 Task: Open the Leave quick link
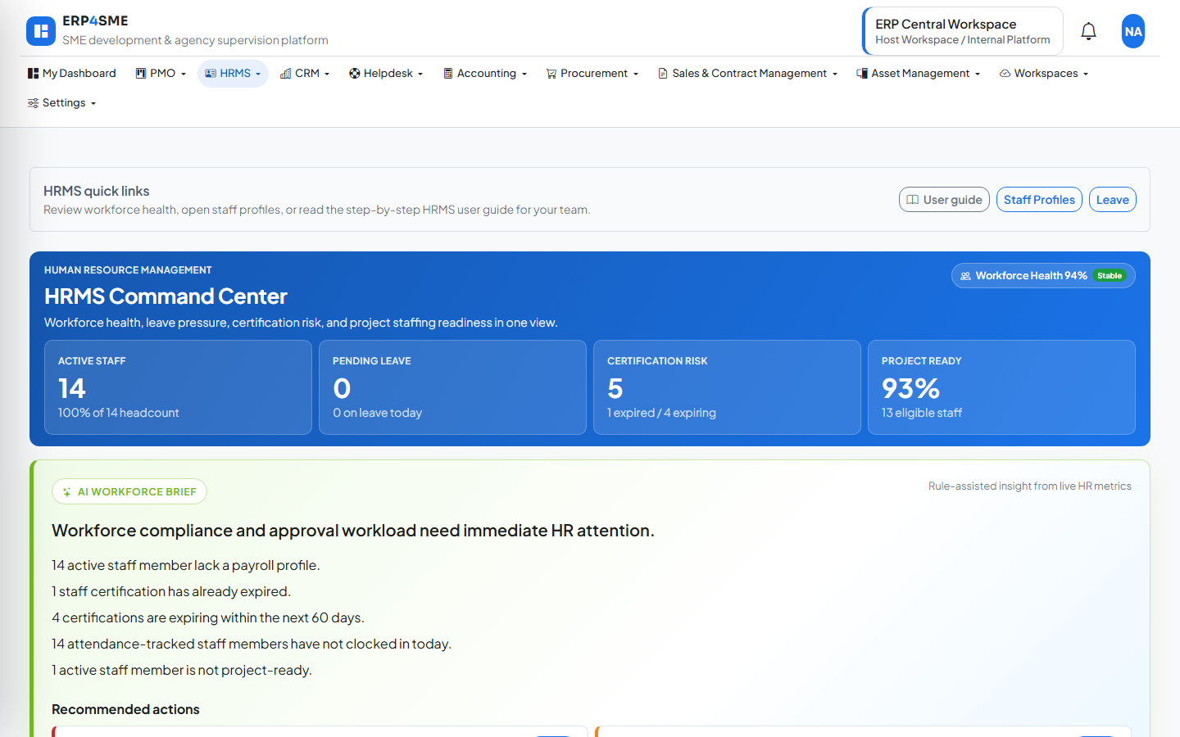[1112, 200]
